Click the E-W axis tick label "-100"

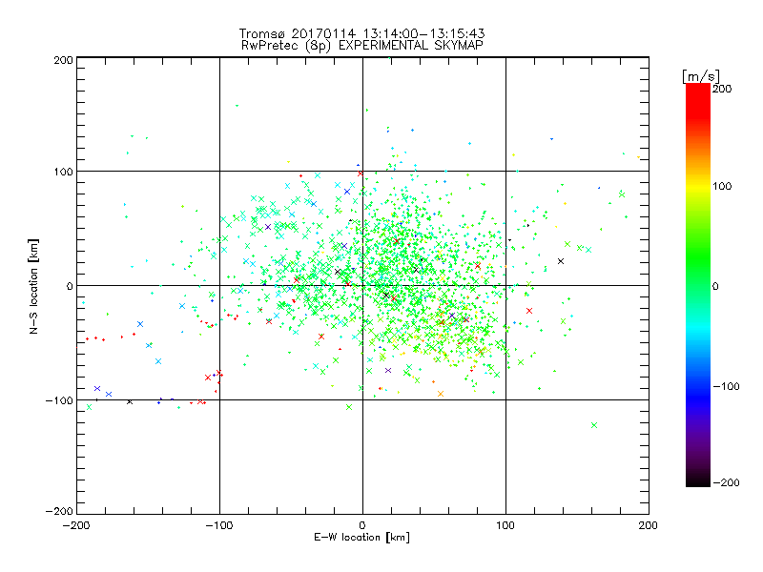pos(219,525)
